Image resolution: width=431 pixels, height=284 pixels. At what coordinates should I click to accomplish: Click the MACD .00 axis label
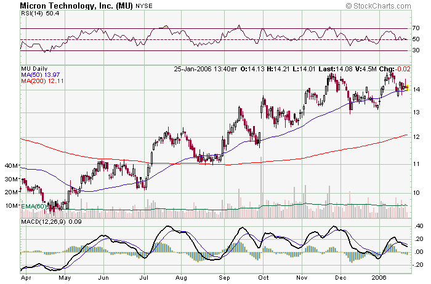coord(419,252)
